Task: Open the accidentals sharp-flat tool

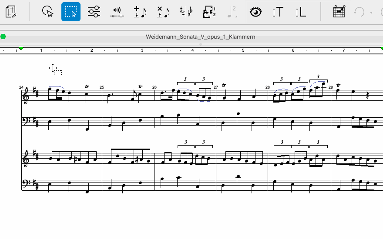Action: pyautogui.click(x=186, y=12)
